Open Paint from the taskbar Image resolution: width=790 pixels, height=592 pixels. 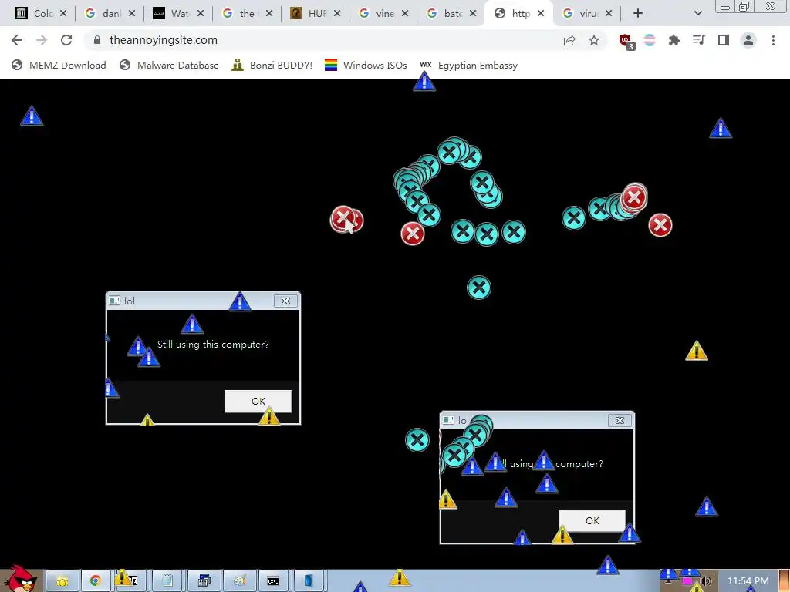point(239,581)
